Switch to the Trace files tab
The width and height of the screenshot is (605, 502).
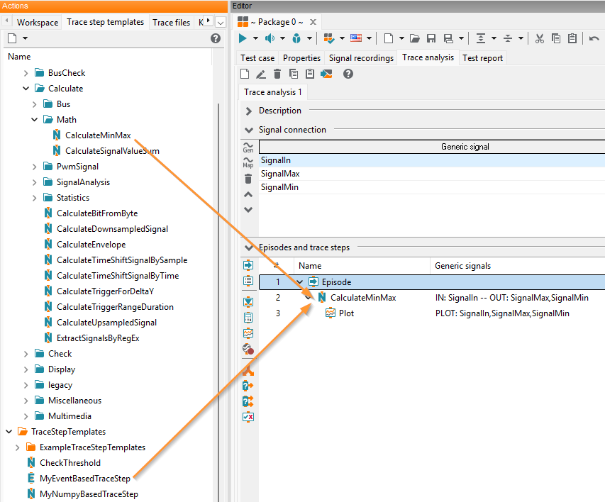tap(172, 23)
